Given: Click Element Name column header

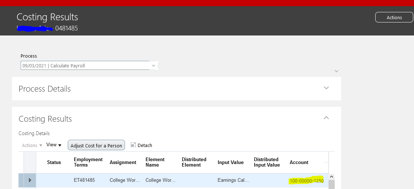Looking at the screenshot, I should tap(155, 162).
